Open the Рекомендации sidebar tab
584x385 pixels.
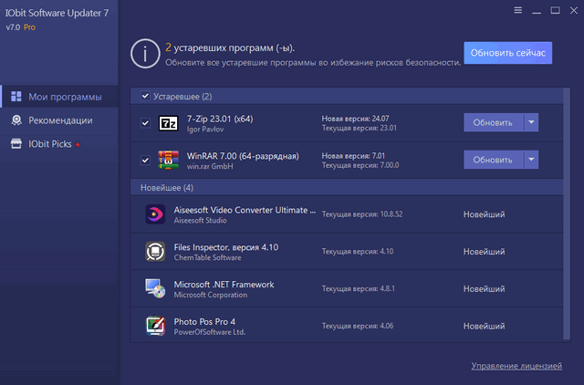tap(60, 120)
